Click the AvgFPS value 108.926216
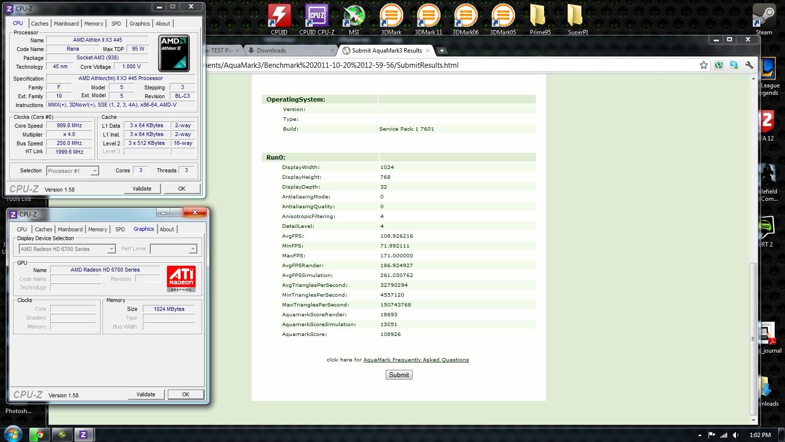Image resolution: width=785 pixels, height=442 pixels. tap(396, 236)
